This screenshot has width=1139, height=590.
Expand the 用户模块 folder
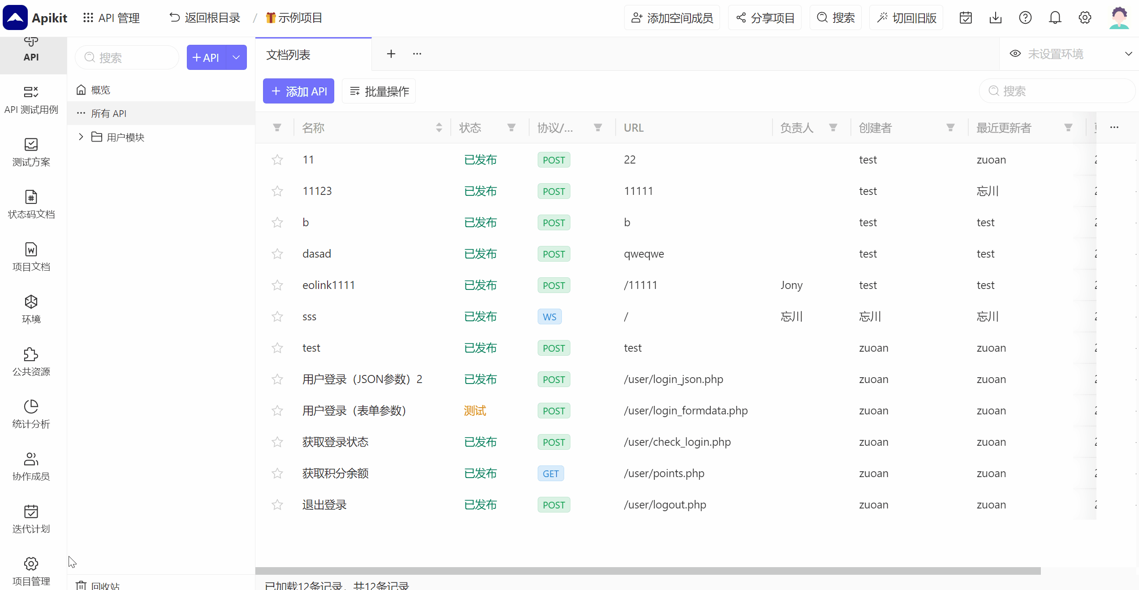tap(81, 137)
